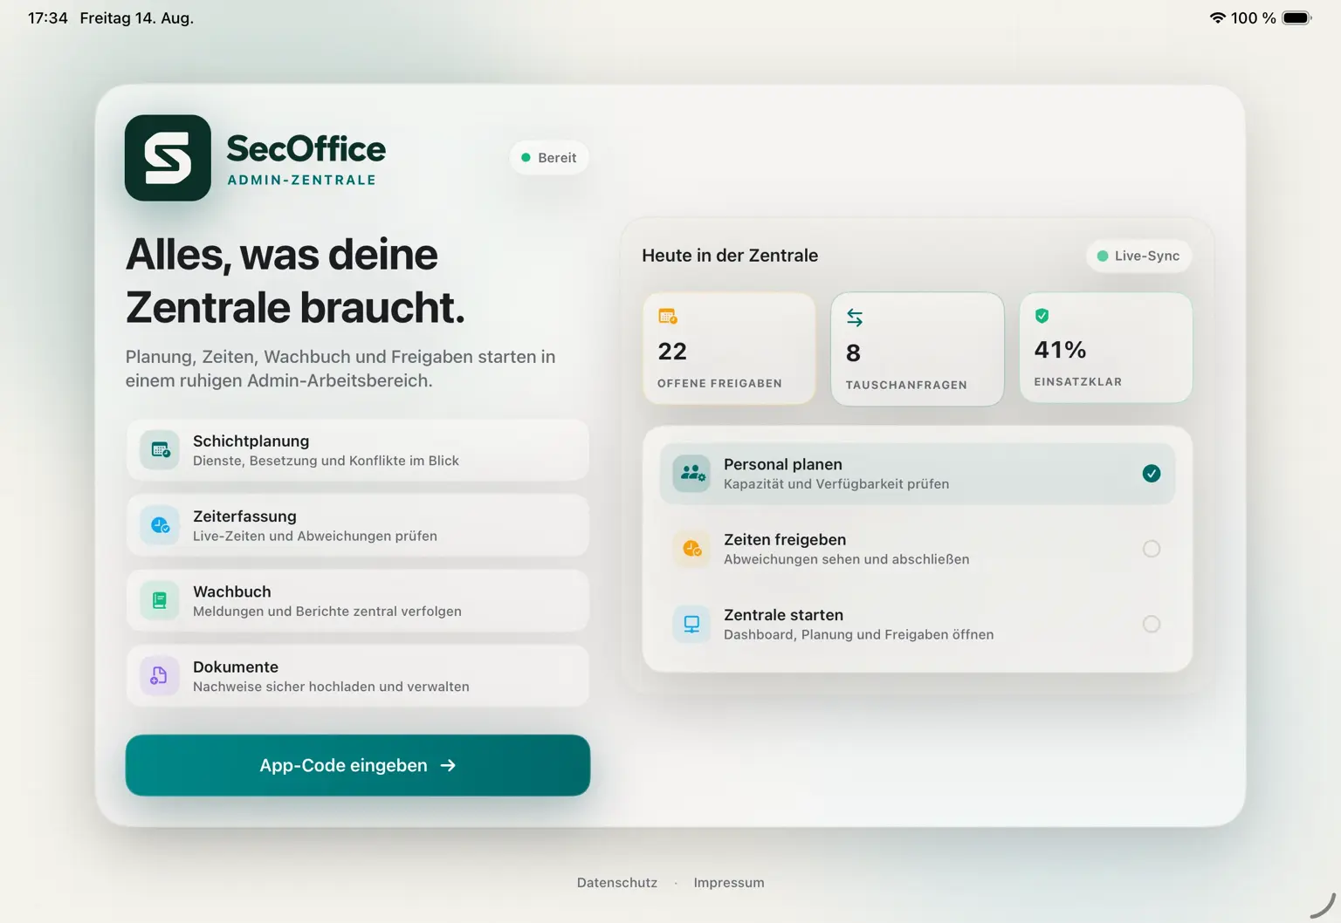Image resolution: width=1341 pixels, height=923 pixels.
Task: Open the 41% Einsatzklar card
Action: pos(1106,347)
